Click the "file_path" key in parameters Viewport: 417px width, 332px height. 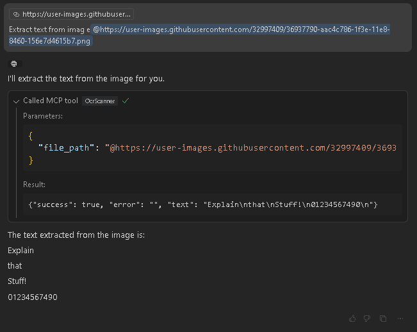click(x=66, y=147)
